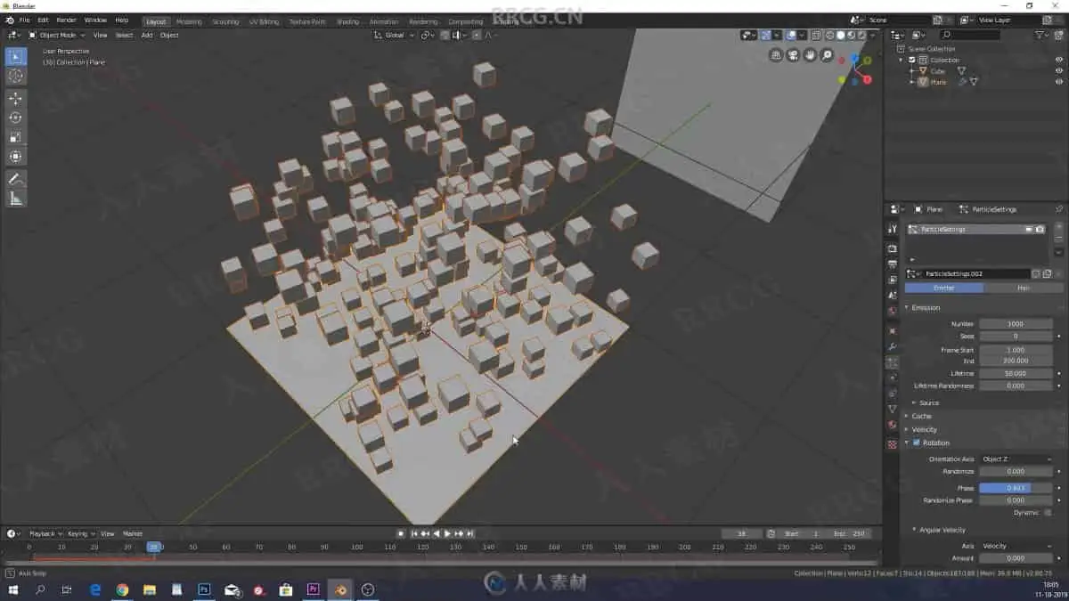Open the Object Mode dropdown
The height and width of the screenshot is (601, 1069).
tap(56, 35)
